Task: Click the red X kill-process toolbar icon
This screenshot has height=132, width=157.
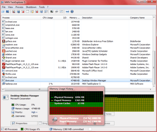Action: click(23, 12)
